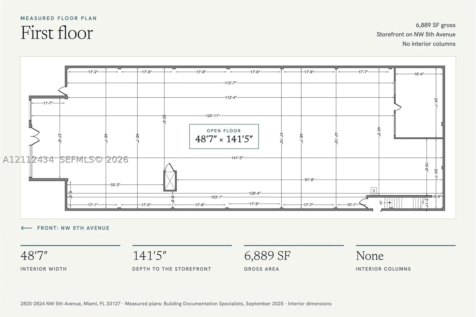The height and width of the screenshot is (317, 476).
Task: Click the Open Floor 48'7" × 141'5" label box
Action: tap(224, 136)
